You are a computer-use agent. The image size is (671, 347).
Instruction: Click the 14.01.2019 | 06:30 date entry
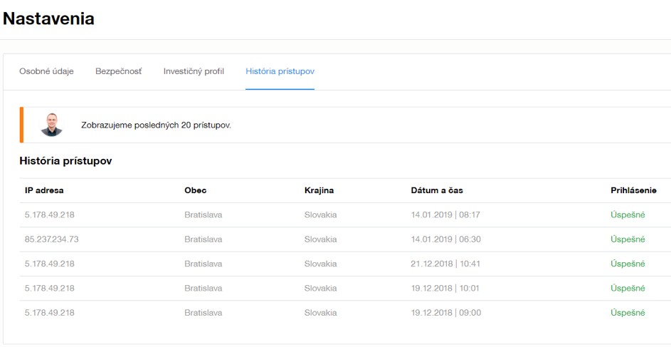(445, 239)
